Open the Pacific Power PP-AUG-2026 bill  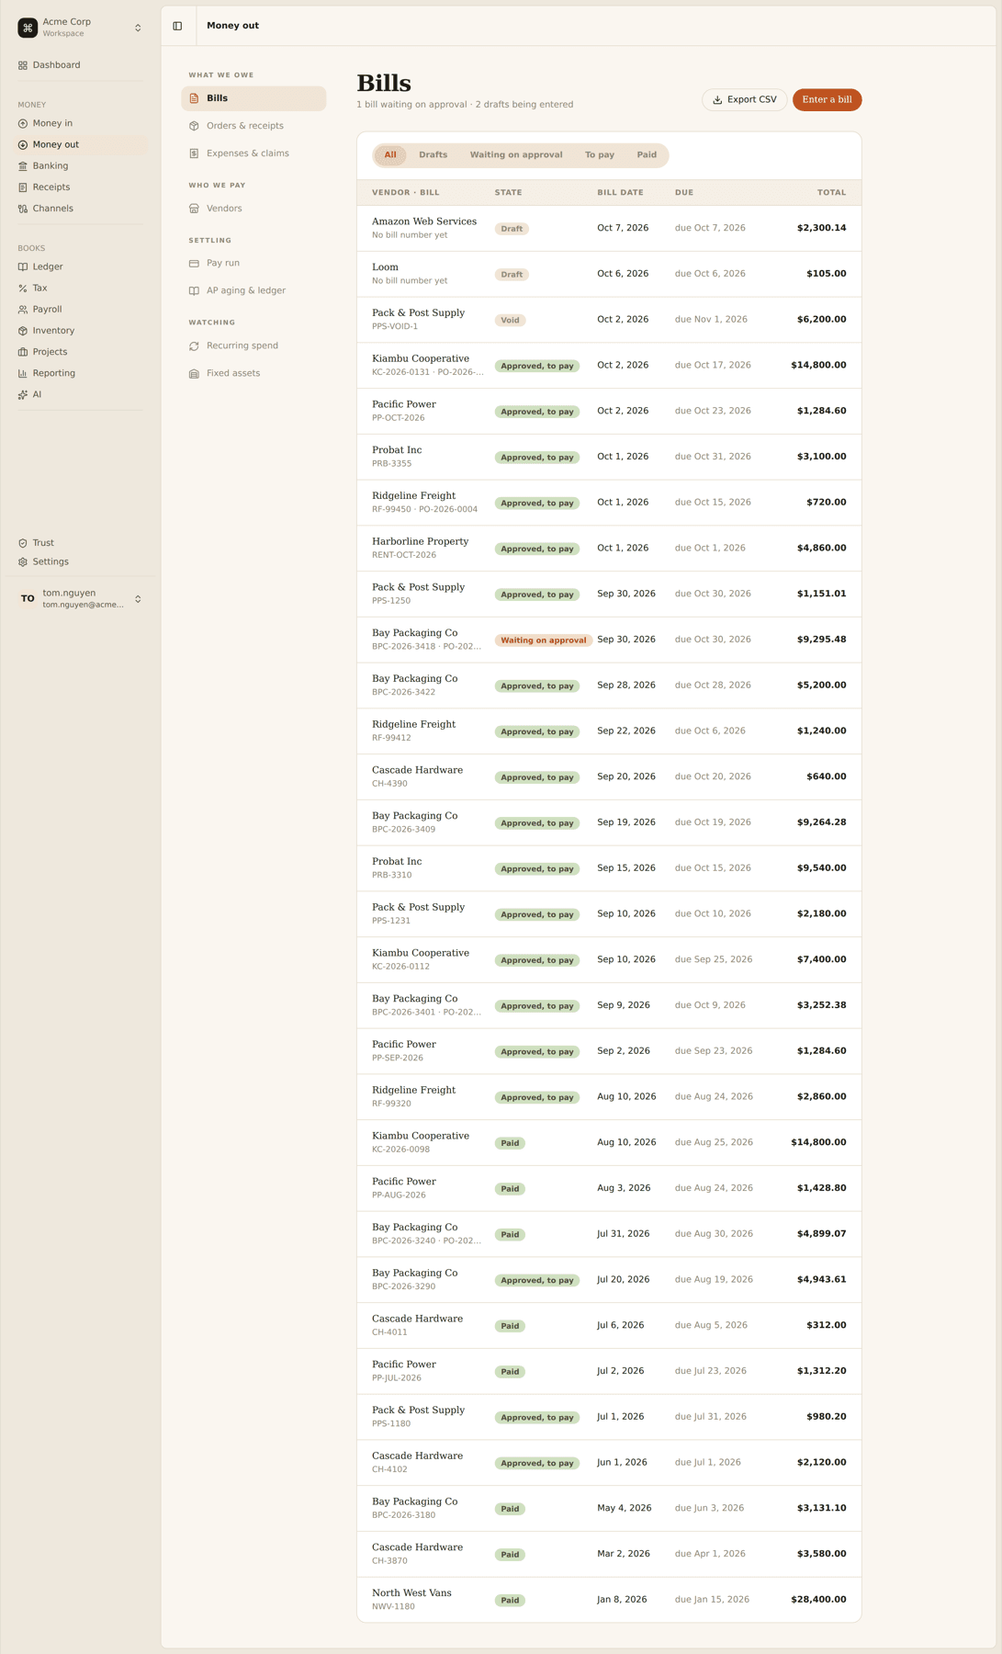609,1188
